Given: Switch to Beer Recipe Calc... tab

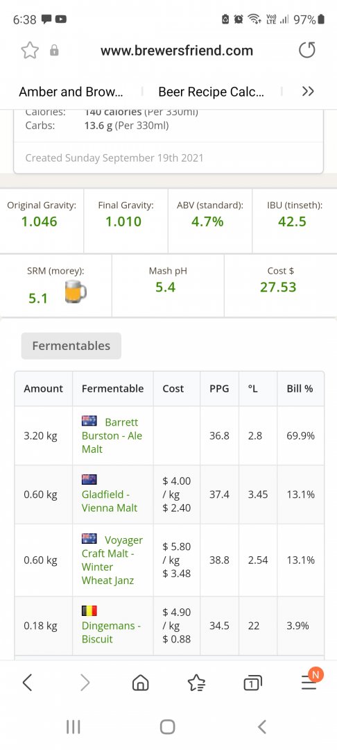Looking at the screenshot, I should [211, 92].
